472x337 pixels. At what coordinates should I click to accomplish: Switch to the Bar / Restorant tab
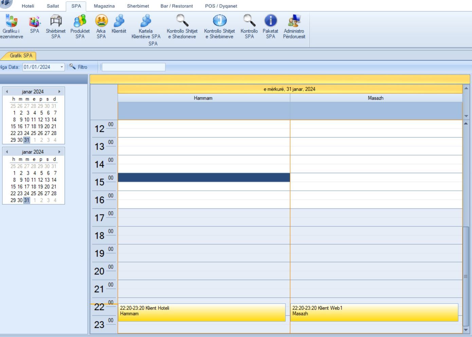click(177, 6)
